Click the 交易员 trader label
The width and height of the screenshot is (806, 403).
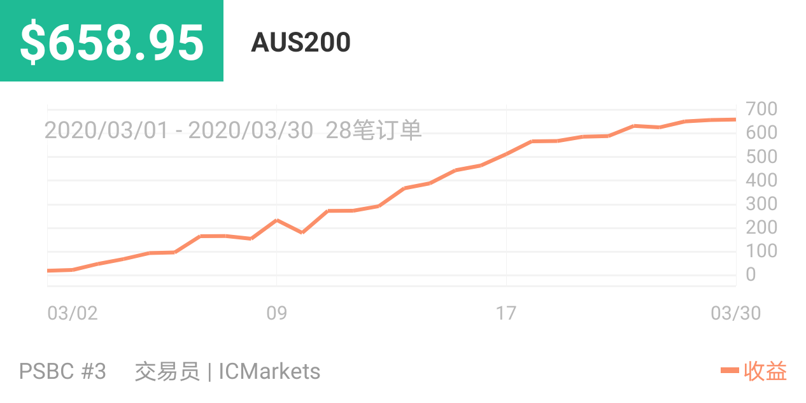click(x=167, y=371)
